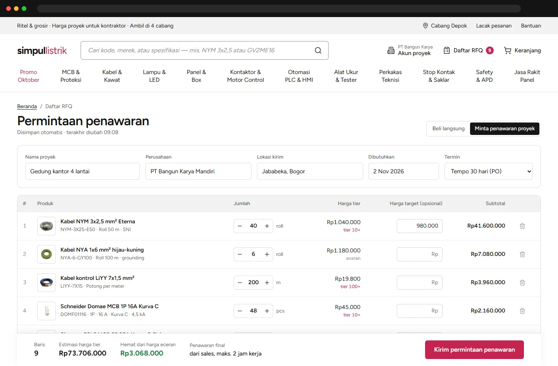Go to Otomasi PLC & HMI
558x366 pixels.
(299, 76)
